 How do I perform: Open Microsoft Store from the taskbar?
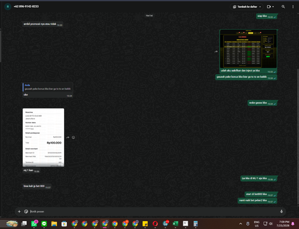(x=64, y=224)
